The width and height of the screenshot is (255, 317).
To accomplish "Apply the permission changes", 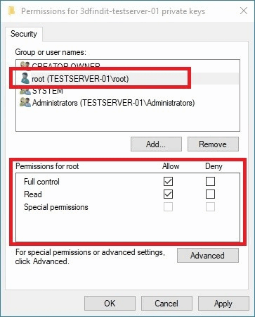I will [223, 304].
